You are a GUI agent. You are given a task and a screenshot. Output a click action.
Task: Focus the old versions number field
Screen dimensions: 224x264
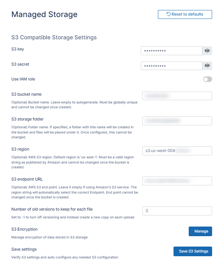(x=177, y=211)
